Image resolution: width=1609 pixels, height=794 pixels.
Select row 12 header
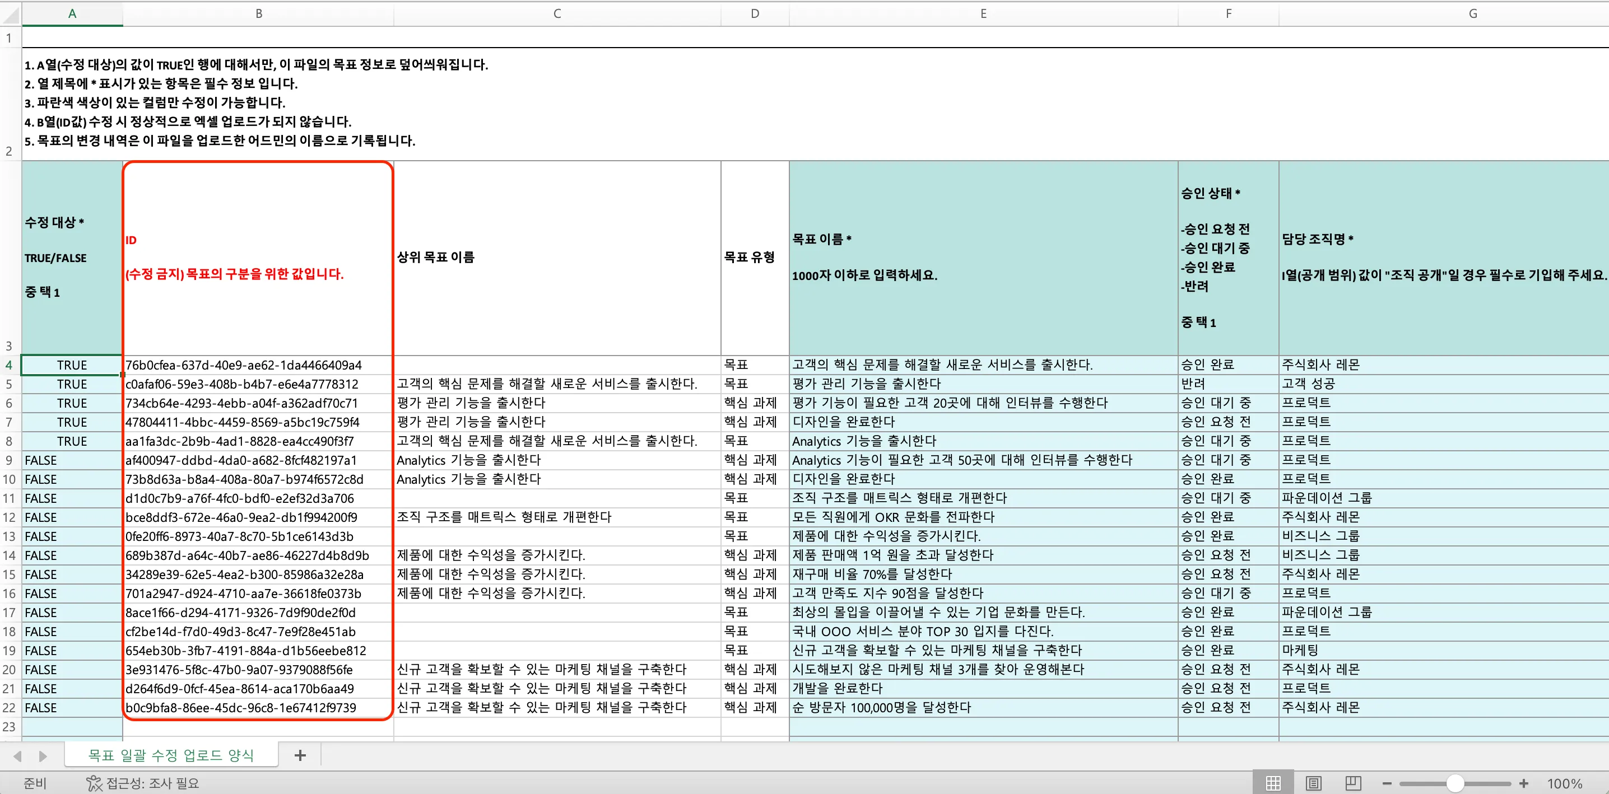[x=11, y=517]
